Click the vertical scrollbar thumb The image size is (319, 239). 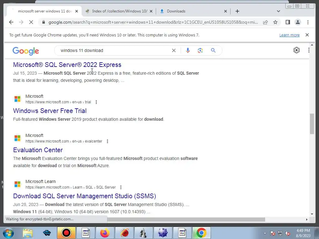coord(312,124)
